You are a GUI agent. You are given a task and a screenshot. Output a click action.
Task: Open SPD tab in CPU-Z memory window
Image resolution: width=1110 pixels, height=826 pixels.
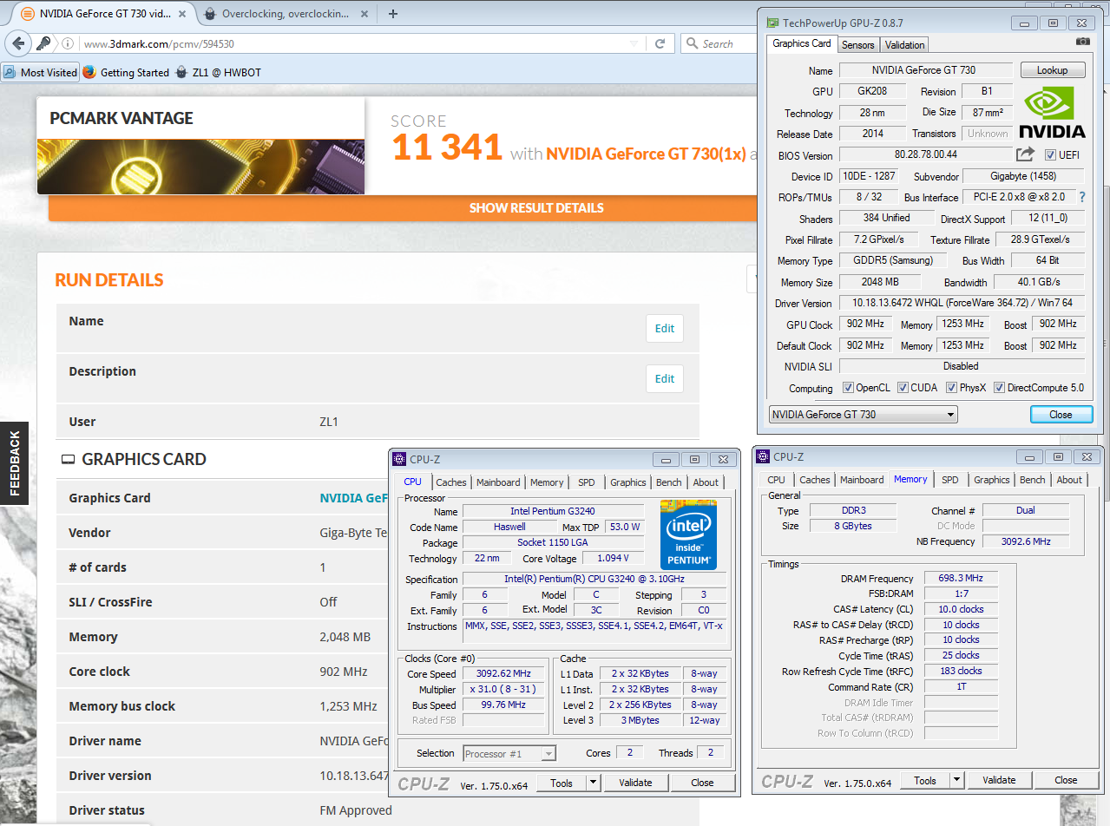pos(950,480)
